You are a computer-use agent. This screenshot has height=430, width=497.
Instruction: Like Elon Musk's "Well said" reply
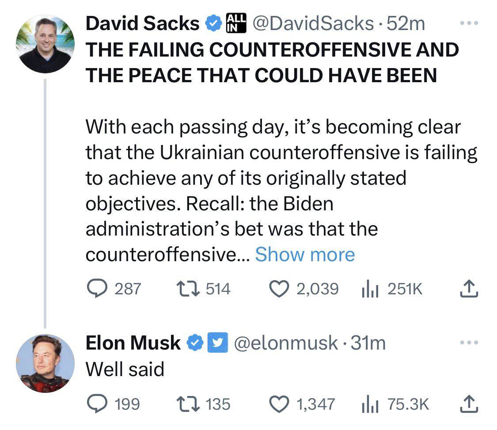click(280, 403)
